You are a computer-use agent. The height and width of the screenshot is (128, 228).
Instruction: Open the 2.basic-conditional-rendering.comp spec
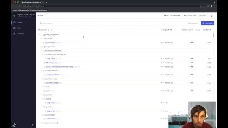click(63, 67)
